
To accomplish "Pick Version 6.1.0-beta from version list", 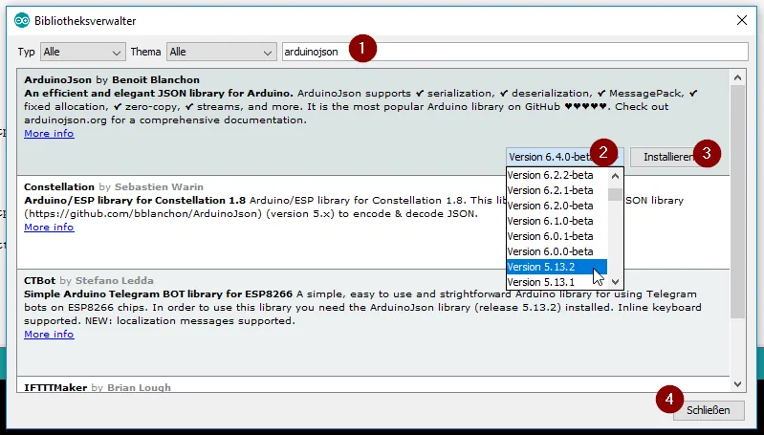I will click(555, 221).
